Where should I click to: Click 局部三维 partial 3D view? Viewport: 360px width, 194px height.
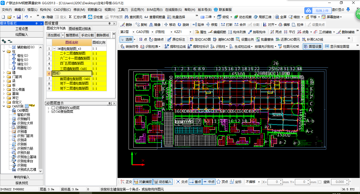click(x=262, y=17)
